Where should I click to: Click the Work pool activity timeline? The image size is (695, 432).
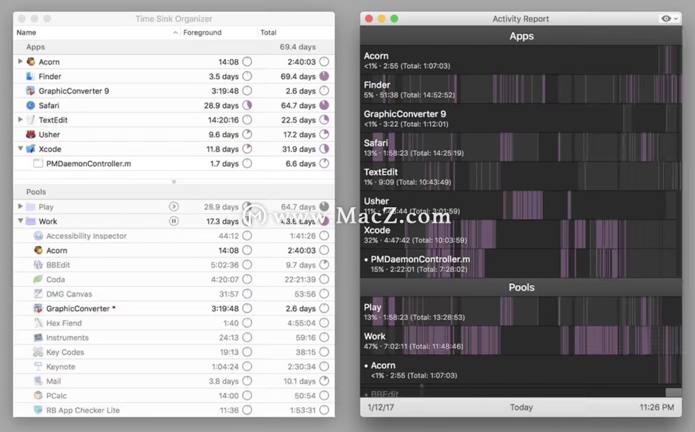click(521, 340)
